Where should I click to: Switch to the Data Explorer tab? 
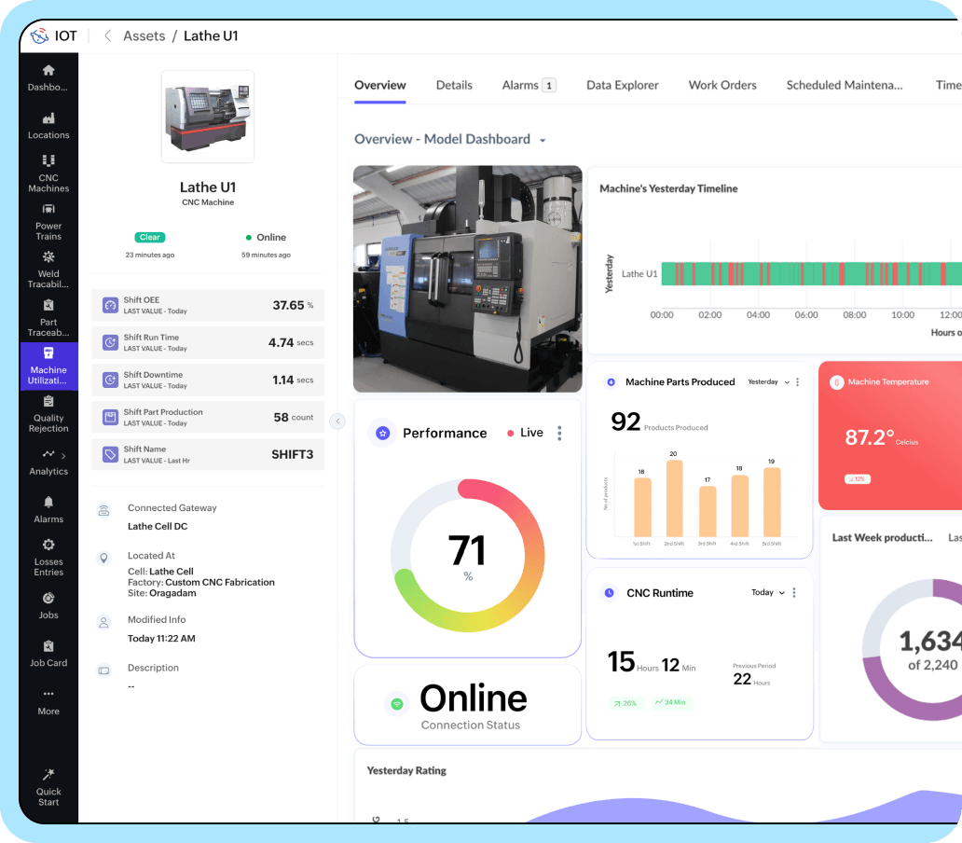click(622, 85)
